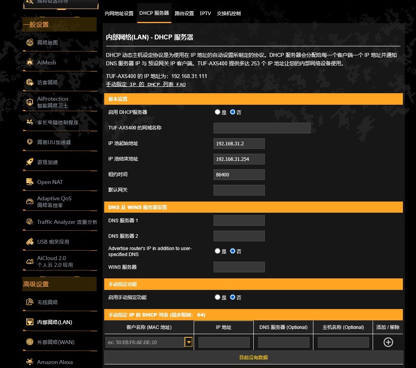
Task: Go to the IPTV tab
Action: click(205, 14)
